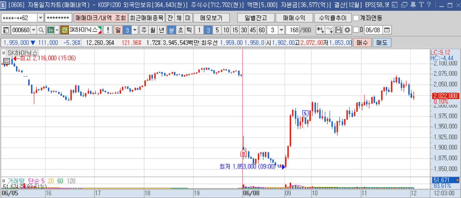Expand the day count 3 dropdown arrow
This screenshot has height=198, width=461.
tap(135, 30)
